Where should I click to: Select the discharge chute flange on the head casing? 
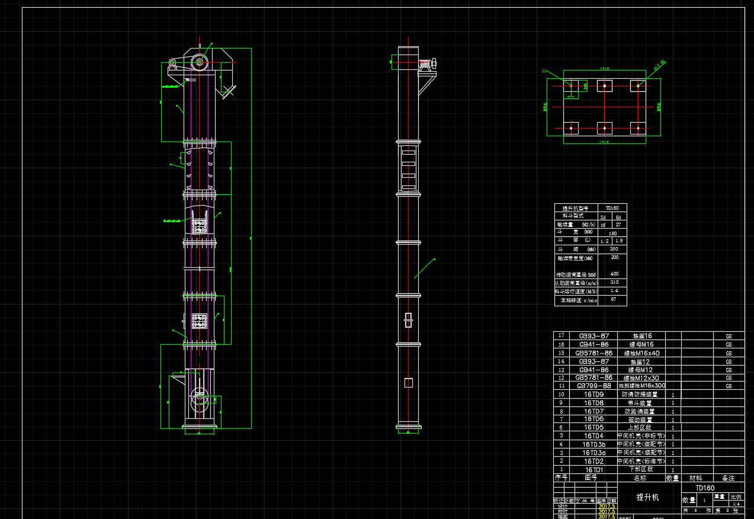point(227,90)
